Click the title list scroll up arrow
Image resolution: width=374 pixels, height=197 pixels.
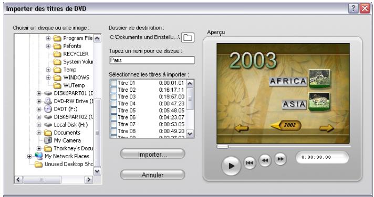click(190, 84)
